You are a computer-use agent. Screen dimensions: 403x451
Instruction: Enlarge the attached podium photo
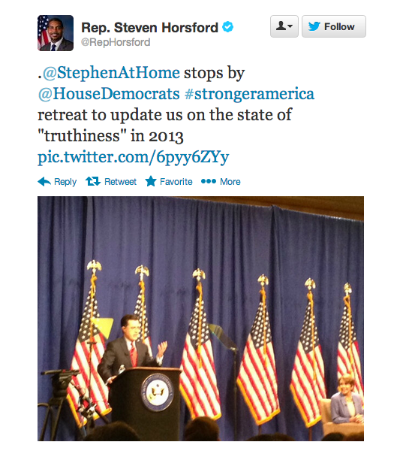coord(200,319)
